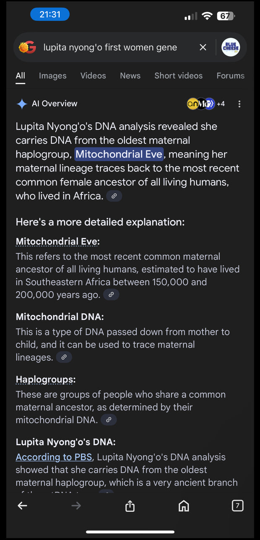Clear the search query with X icon
This screenshot has height=540, width=260.
pos(203,47)
